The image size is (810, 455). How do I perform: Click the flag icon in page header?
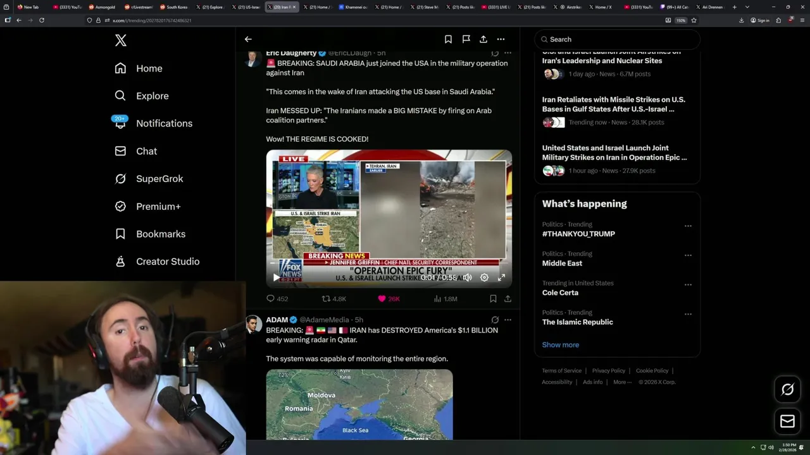[x=466, y=39]
